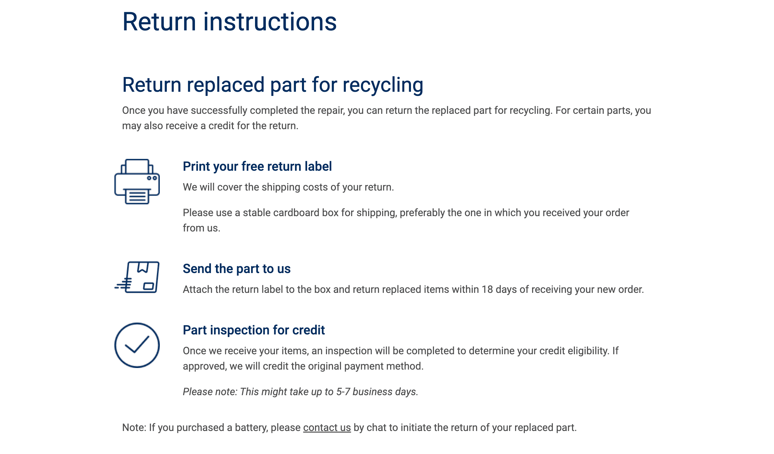Click the Return instructions main heading
Viewport: 774px width, 454px height.
229,22
